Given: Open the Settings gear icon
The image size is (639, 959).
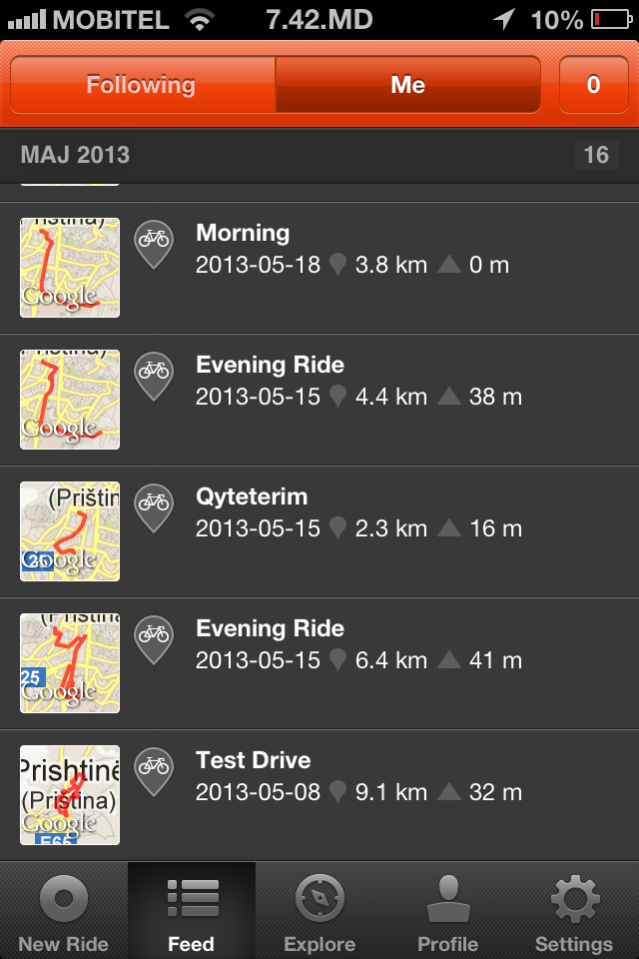Looking at the screenshot, I should [x=574, y=899].
